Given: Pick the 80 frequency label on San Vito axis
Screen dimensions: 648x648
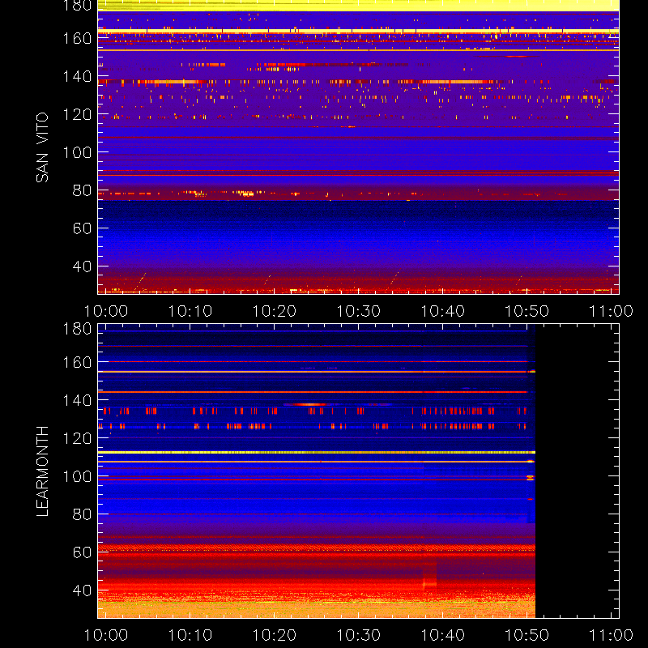Looking at the screenshot, I should [83, 190].
